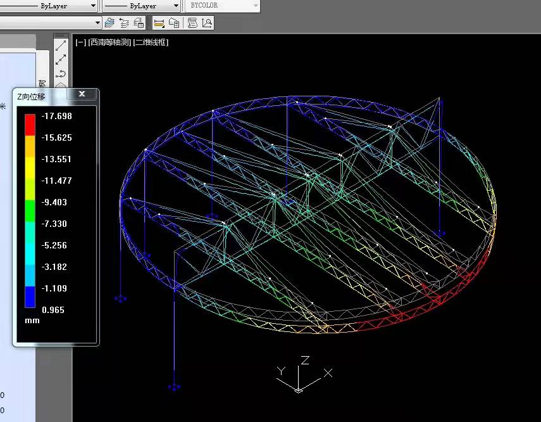The width and height of the screenshot is (541, 422).
Task: Click the properties list icon beside ruler
Action: [174, 23]
